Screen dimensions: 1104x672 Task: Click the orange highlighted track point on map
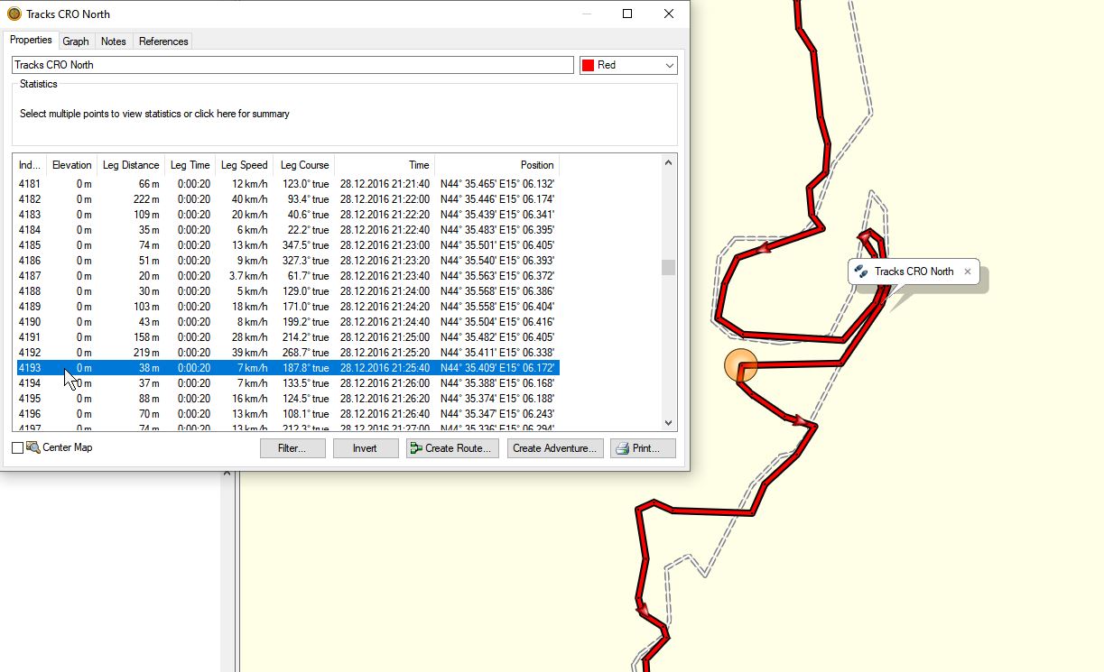(x=740, y=366)
